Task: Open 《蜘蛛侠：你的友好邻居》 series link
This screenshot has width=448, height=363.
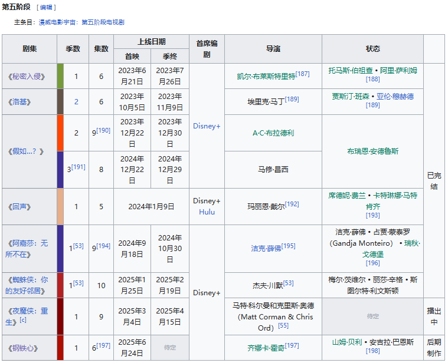Action: [x=27, y=285]
